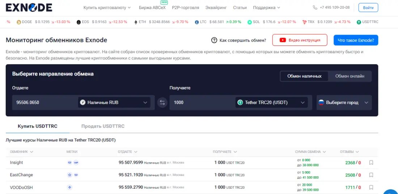Viewport: 398px width, 194px height.
Task: Click the phone handset icon
Action: (315, 8)
